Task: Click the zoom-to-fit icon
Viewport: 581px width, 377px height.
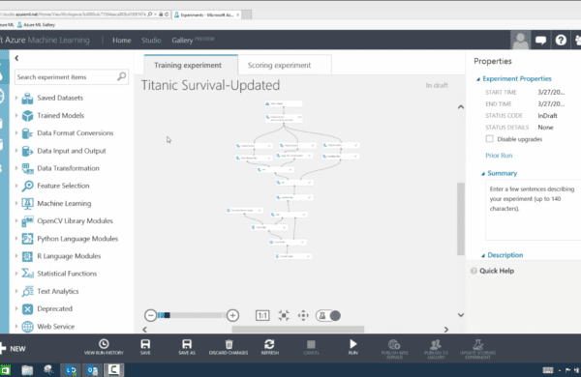Action: click(284, 315)
